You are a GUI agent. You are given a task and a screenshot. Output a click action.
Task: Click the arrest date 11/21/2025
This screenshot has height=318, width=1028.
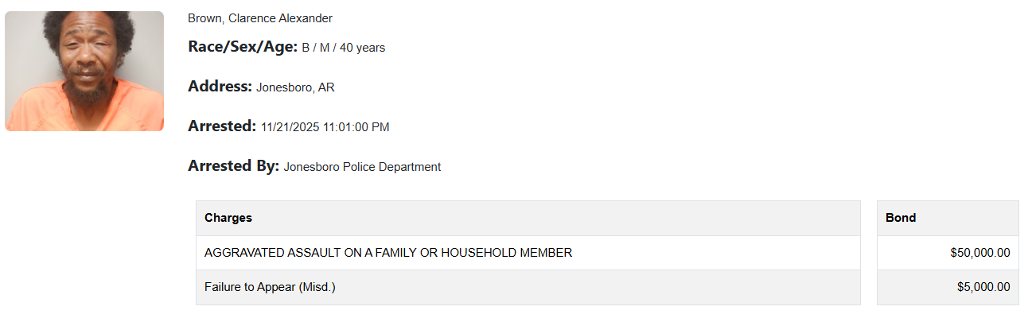click(x=290, y=127)
